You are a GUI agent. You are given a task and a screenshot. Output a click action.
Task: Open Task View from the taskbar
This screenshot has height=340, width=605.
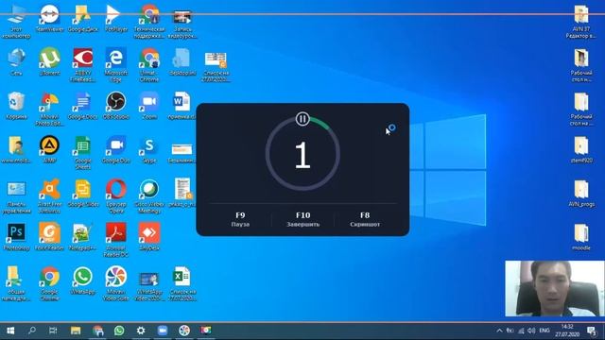pyautogui.click(x=53, y=331)
